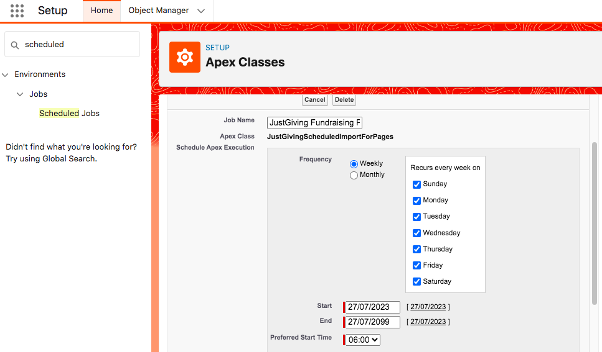Click the Job Name input field
The width and height of the screenshot is (602, 352).
(x=314, y=122)
